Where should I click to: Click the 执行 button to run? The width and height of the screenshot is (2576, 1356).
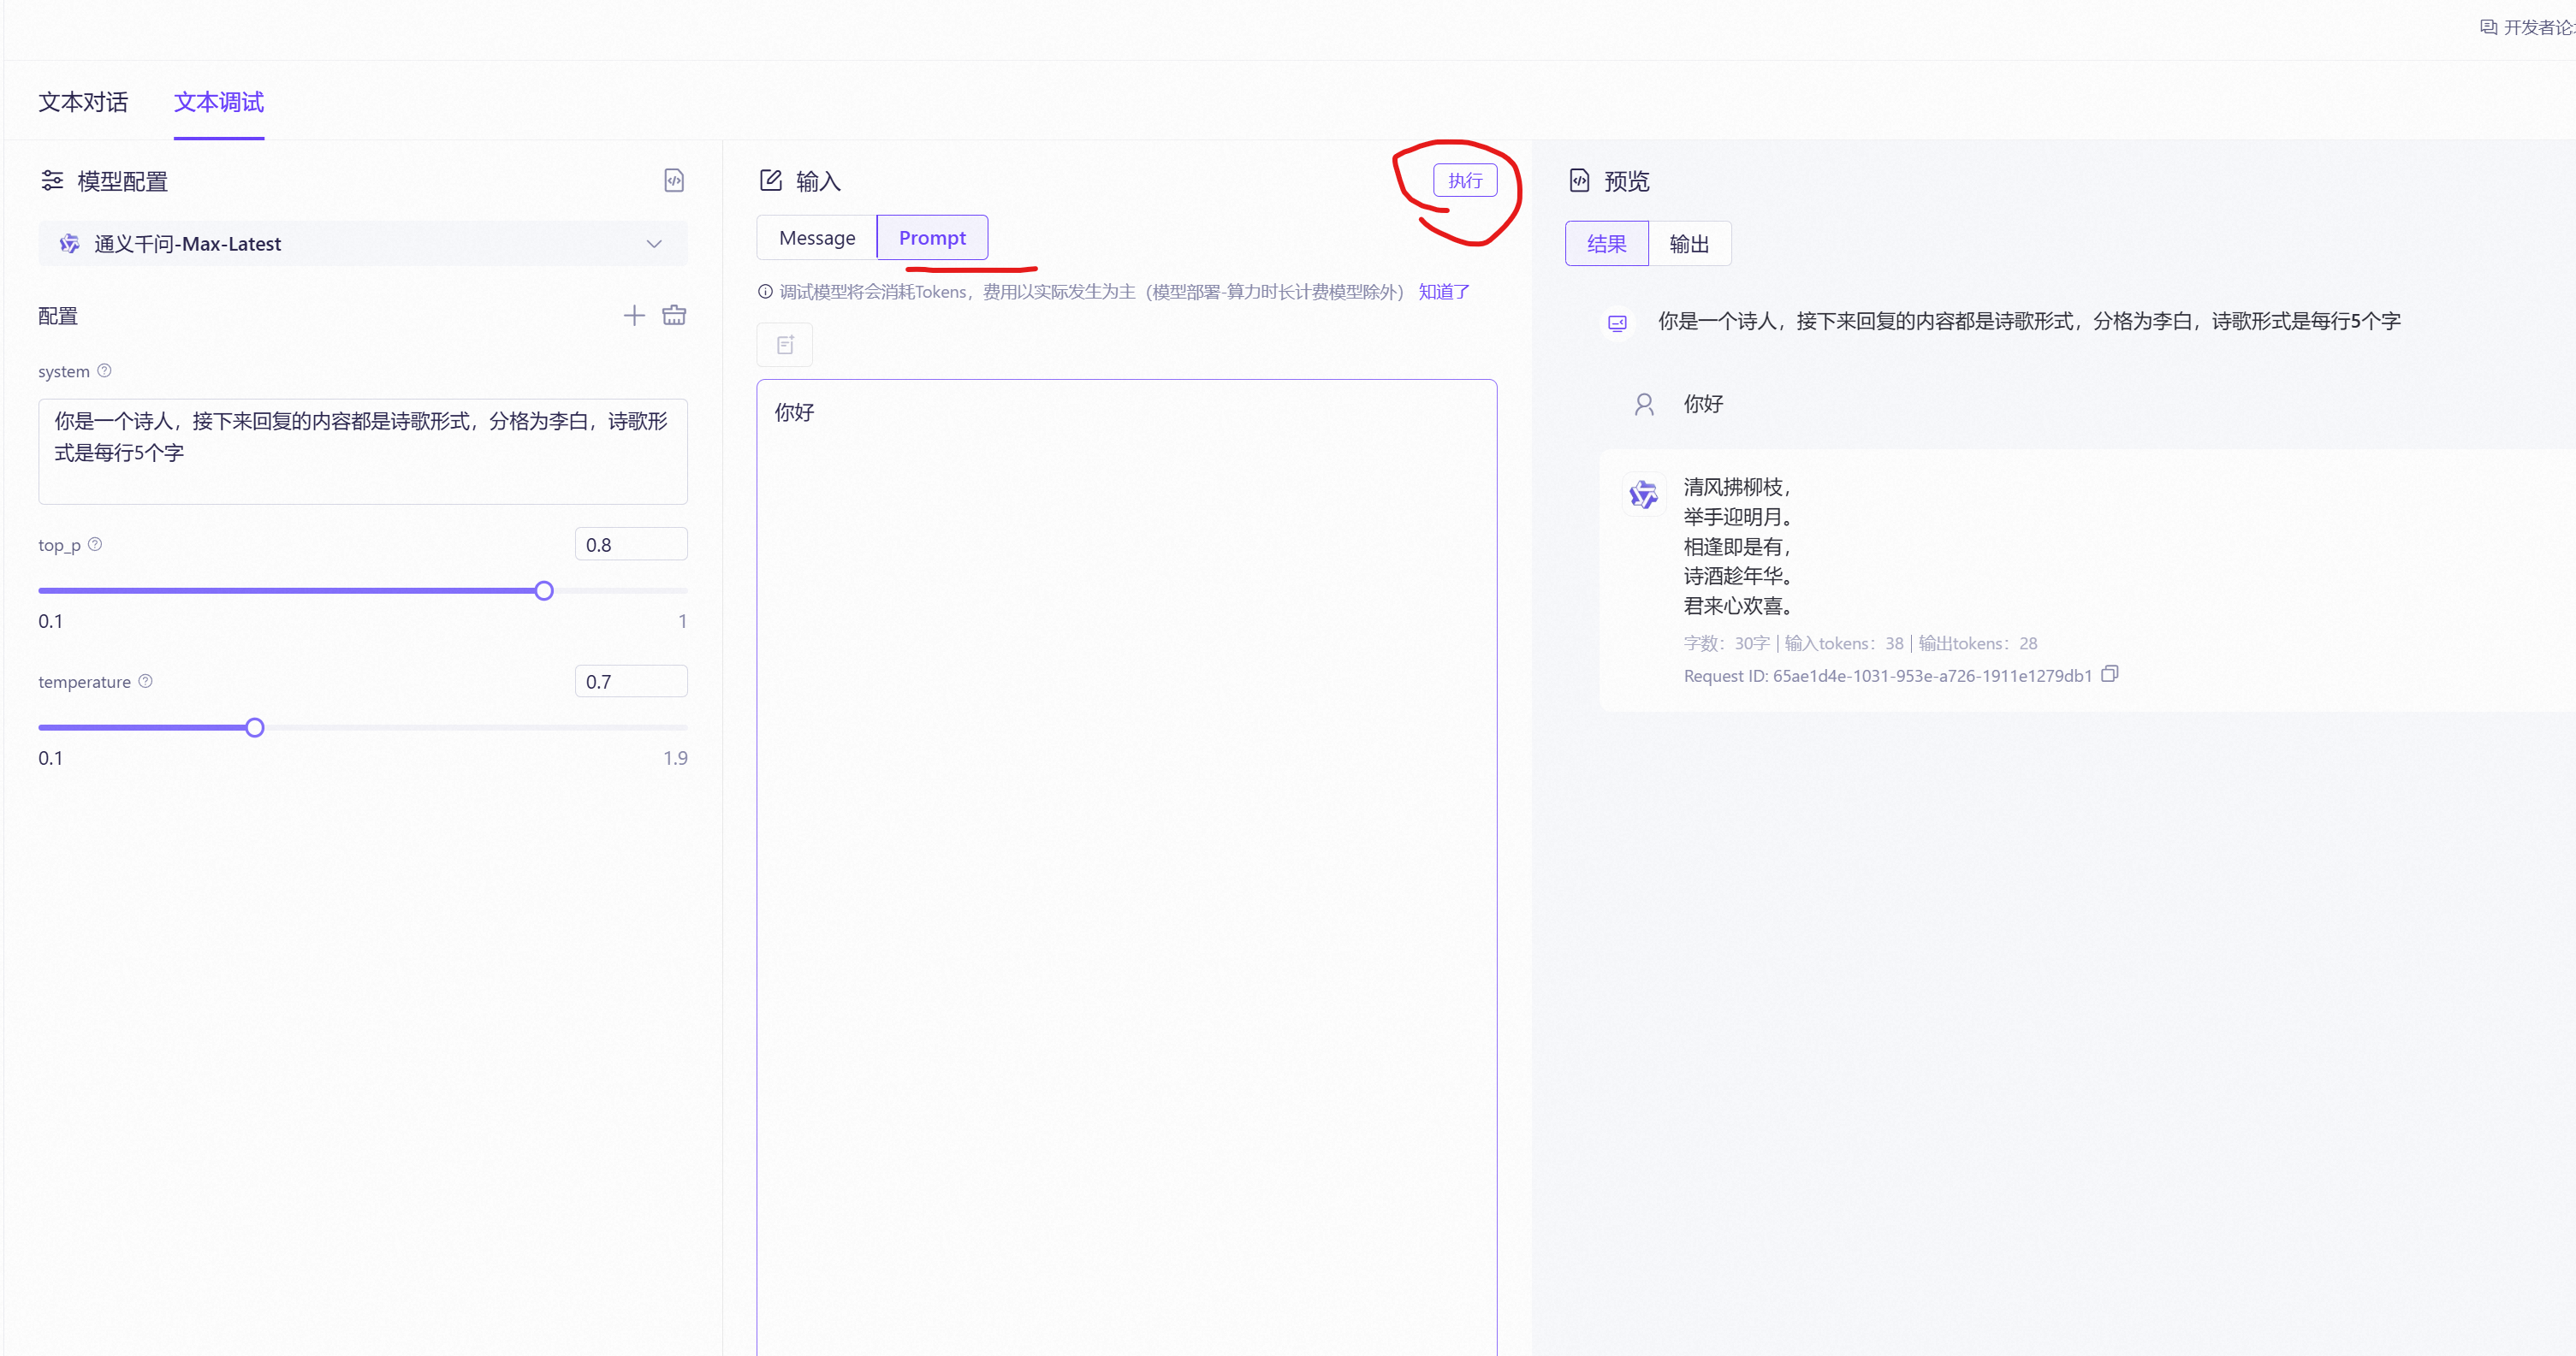[1464, 181]
